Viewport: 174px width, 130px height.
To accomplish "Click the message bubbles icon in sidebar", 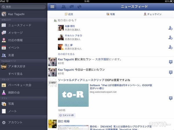I will [4, 33].
